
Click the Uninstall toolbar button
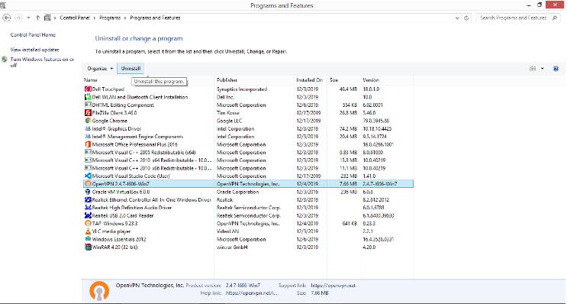click(x=130, y=69)
